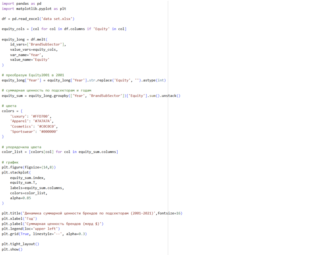Click the plt.legend(loc='upper left') line
The width and height of the screenshot is (331, 255).
(31, 229)
